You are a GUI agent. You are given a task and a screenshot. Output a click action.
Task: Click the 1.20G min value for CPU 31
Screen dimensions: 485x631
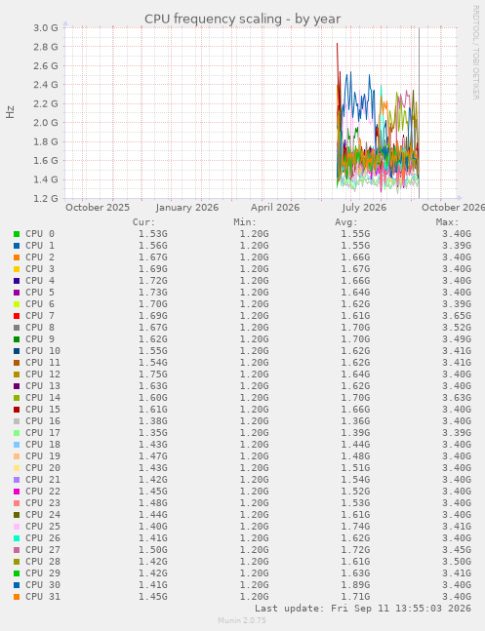tap(254, 597)
